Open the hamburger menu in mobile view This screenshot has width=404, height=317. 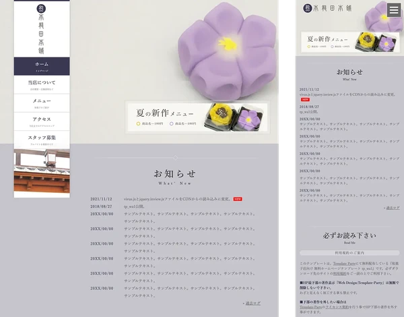click(394, 10)
